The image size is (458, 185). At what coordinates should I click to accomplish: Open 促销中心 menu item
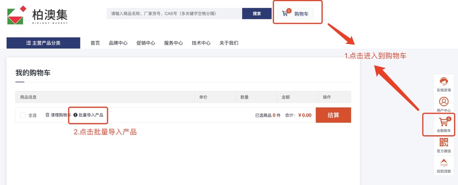coord(146,43)
